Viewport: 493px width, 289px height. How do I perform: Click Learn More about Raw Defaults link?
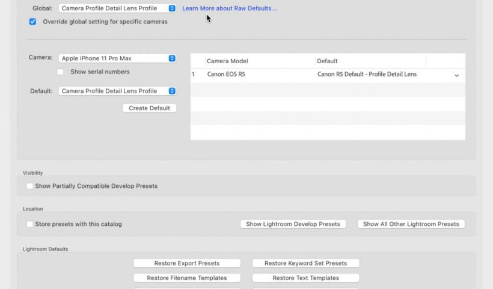coord(229,8)
